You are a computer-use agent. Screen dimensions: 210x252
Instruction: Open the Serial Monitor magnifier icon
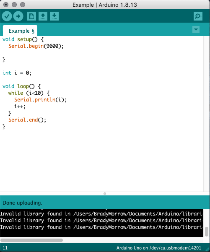tap(198, 16)
